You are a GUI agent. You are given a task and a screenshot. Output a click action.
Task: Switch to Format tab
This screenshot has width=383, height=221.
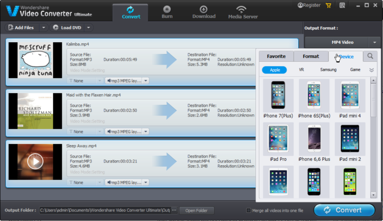(311, 56)
